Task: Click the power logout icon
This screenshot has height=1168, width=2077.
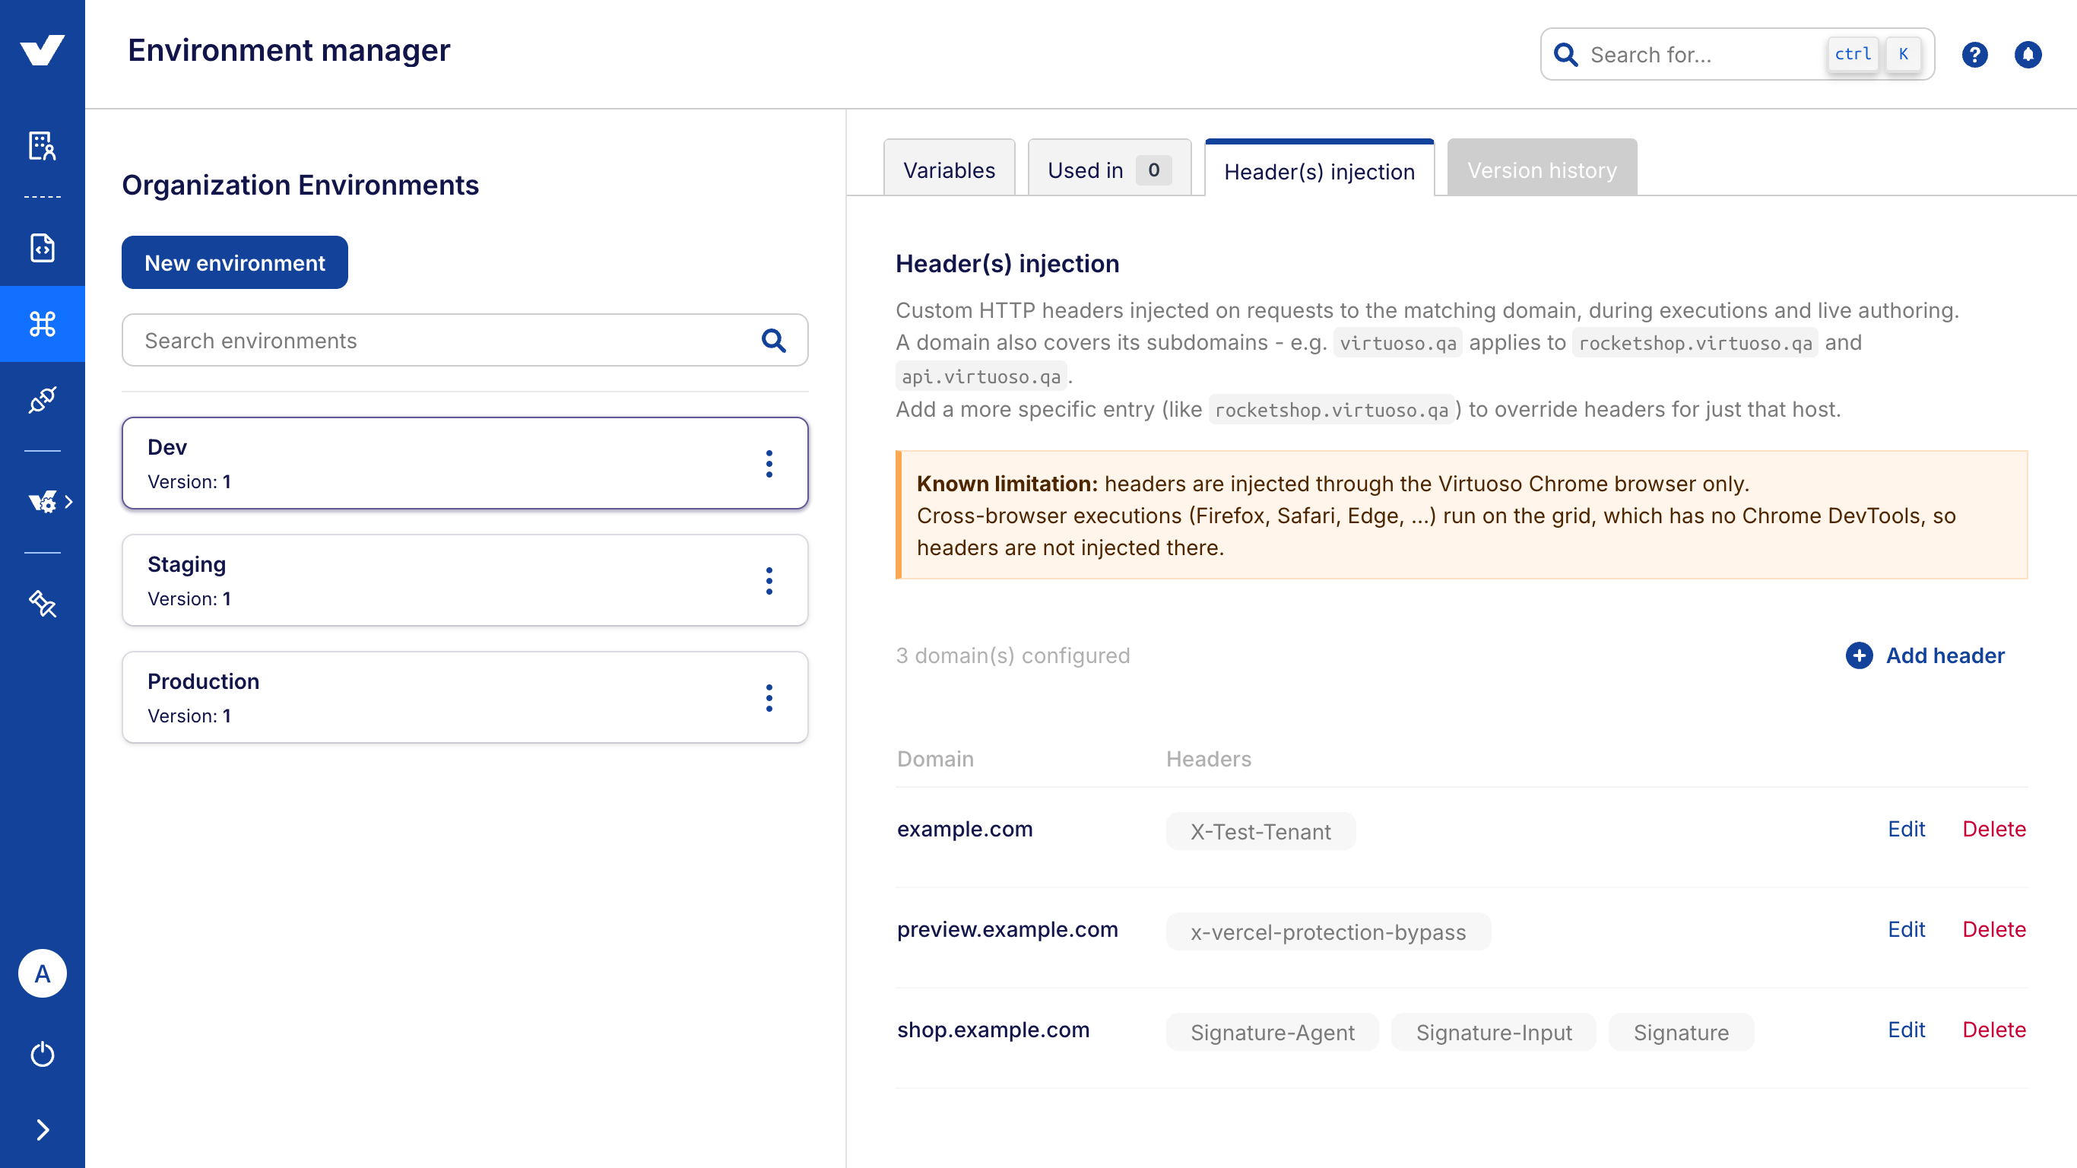Action: [42, 1053]
